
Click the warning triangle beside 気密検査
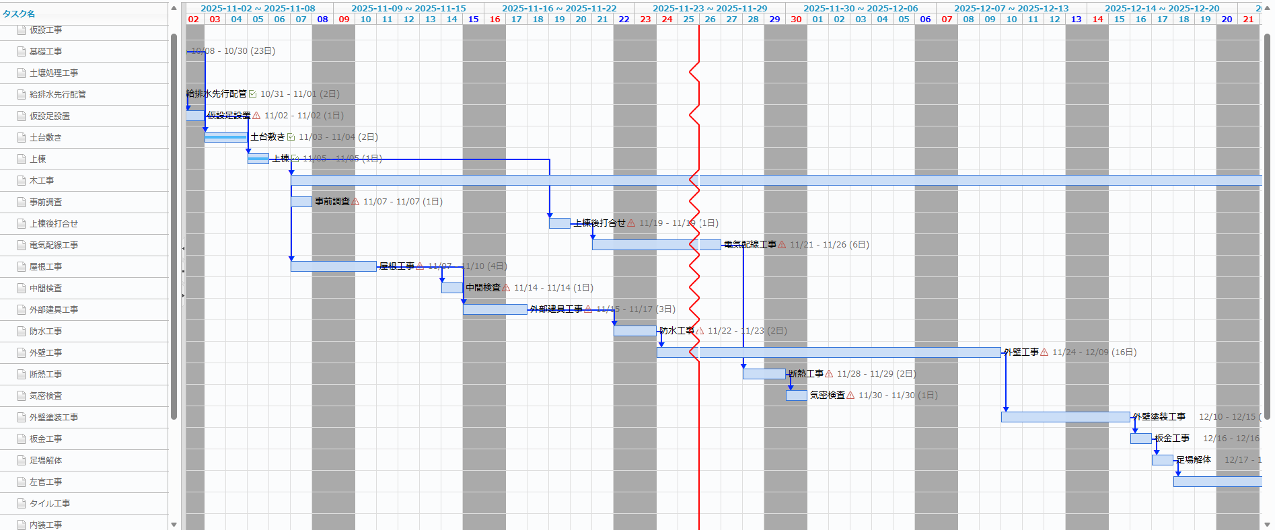850,395
